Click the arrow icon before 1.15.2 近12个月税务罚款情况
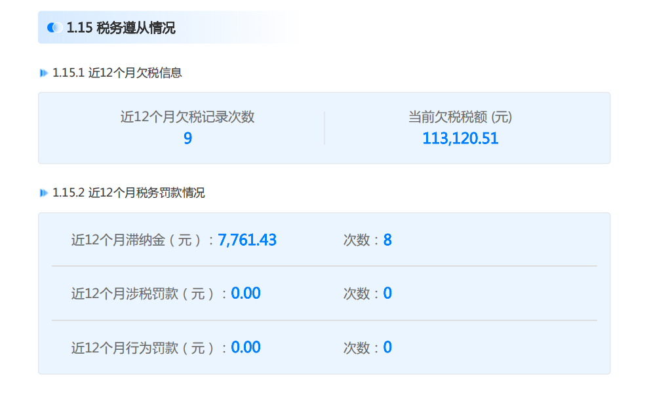 point(44,193)
